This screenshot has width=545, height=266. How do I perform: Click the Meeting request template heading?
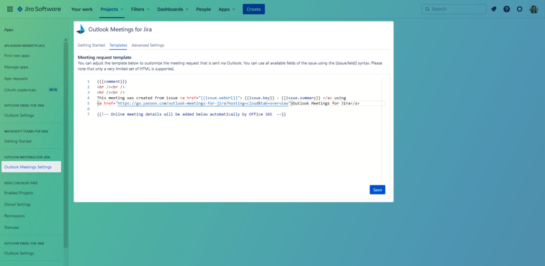click(105, 57)
